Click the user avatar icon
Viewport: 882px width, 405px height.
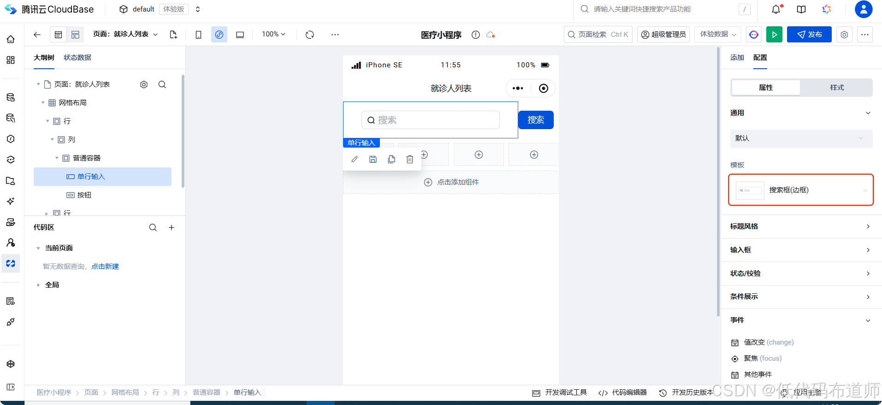(x=864, y=9)
